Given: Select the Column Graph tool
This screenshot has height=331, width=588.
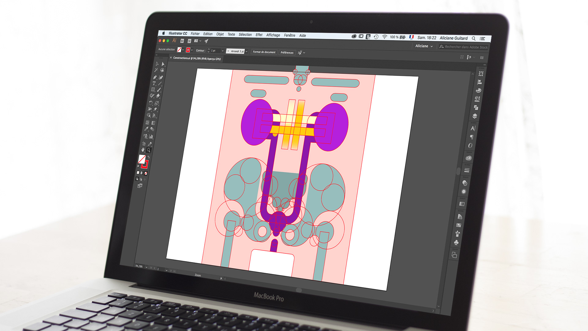Looking at the screenshot, I should pyautogui.click(x=151, y=137).
